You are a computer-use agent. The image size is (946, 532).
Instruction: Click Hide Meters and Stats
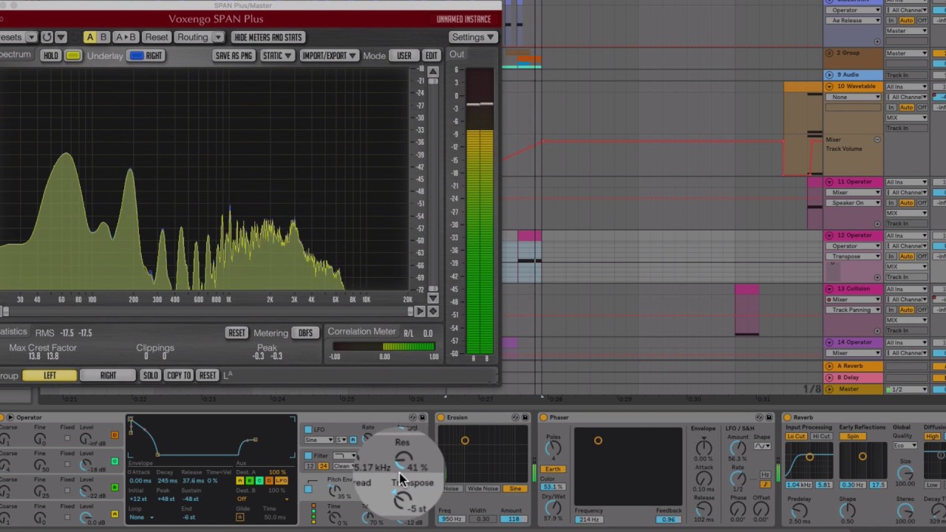(x=268, y=37)
